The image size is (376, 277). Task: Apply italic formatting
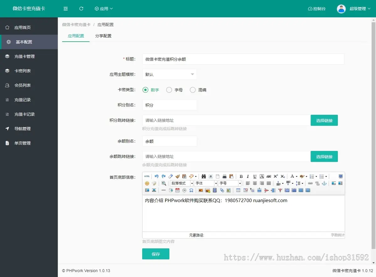[248, 176]
